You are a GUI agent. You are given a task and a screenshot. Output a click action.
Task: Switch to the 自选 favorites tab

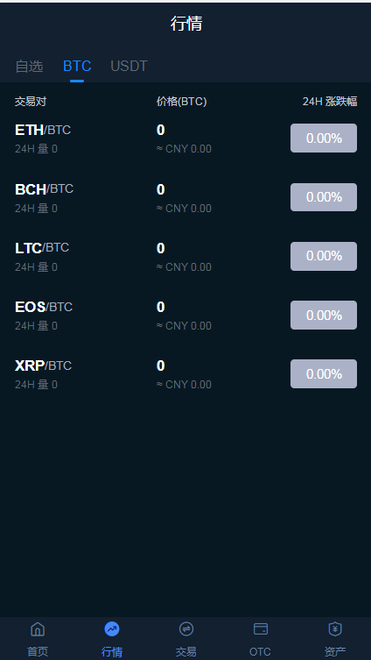pyautogui.click(x=29, y=66)
